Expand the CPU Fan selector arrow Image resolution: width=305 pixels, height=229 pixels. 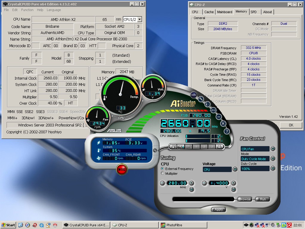click(x=273, y=148)
